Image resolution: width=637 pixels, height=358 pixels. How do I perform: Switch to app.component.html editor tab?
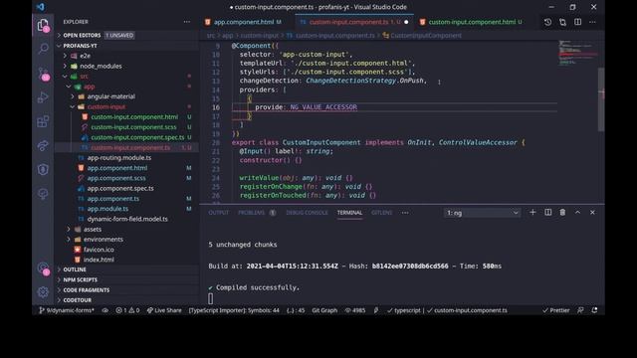pyautogui.click(x=247, y=22)
